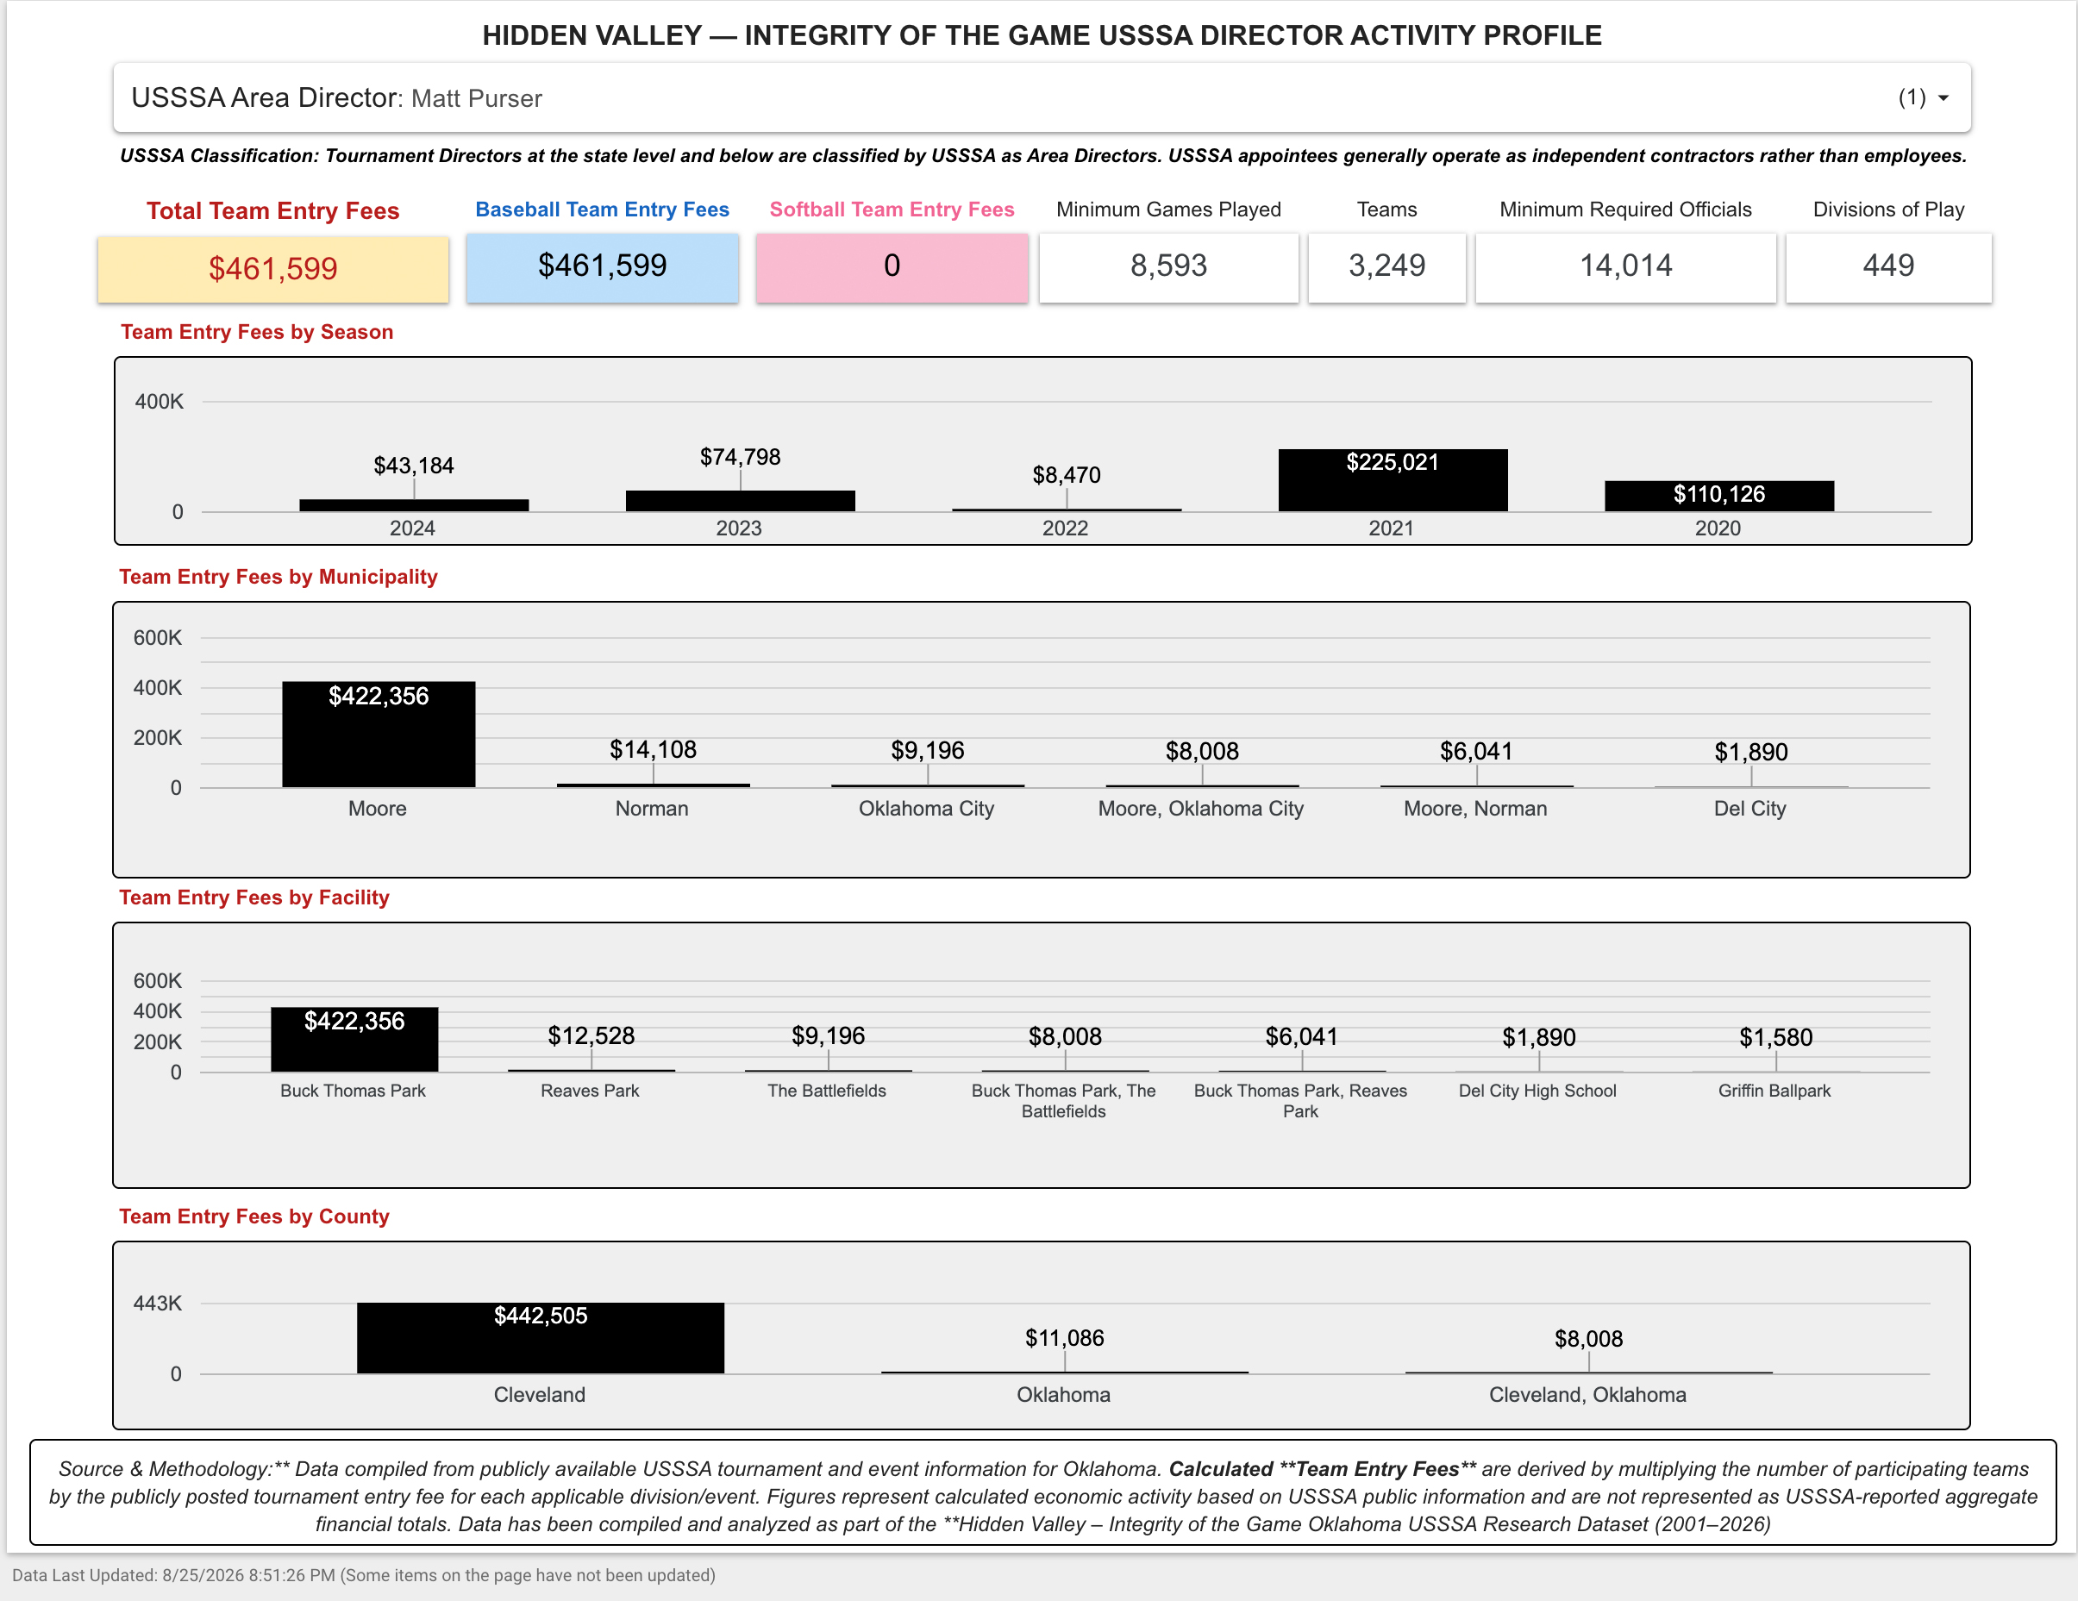
Task: Click the Moore municipality bar
Action: pyautogui.click(x=379, y=735)
